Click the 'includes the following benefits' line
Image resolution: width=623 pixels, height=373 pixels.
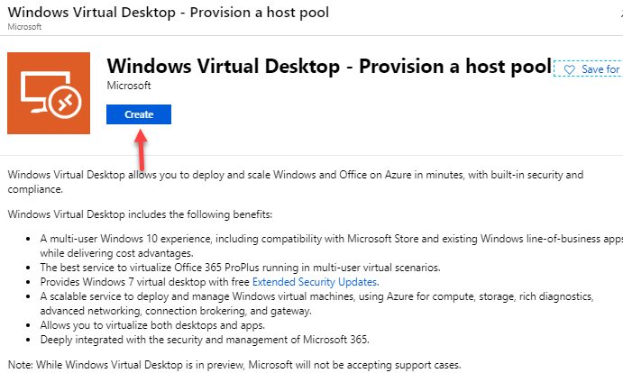[140, 214]
